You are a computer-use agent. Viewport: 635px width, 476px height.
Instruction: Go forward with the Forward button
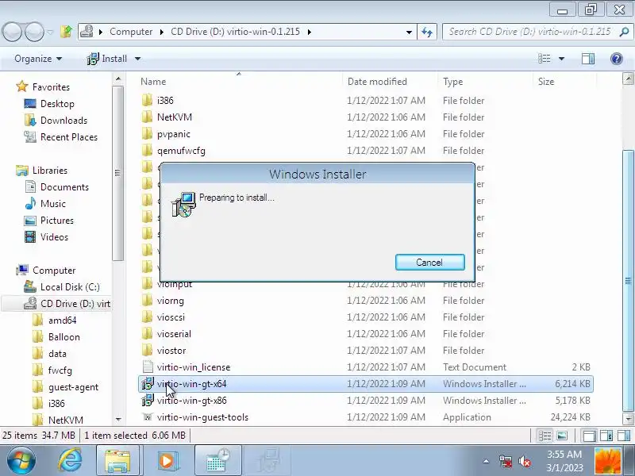34,32
